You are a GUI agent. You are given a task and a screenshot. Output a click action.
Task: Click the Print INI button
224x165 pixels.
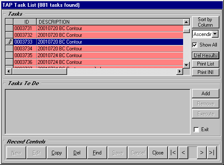pyautogui.click(x=205, y=72)
